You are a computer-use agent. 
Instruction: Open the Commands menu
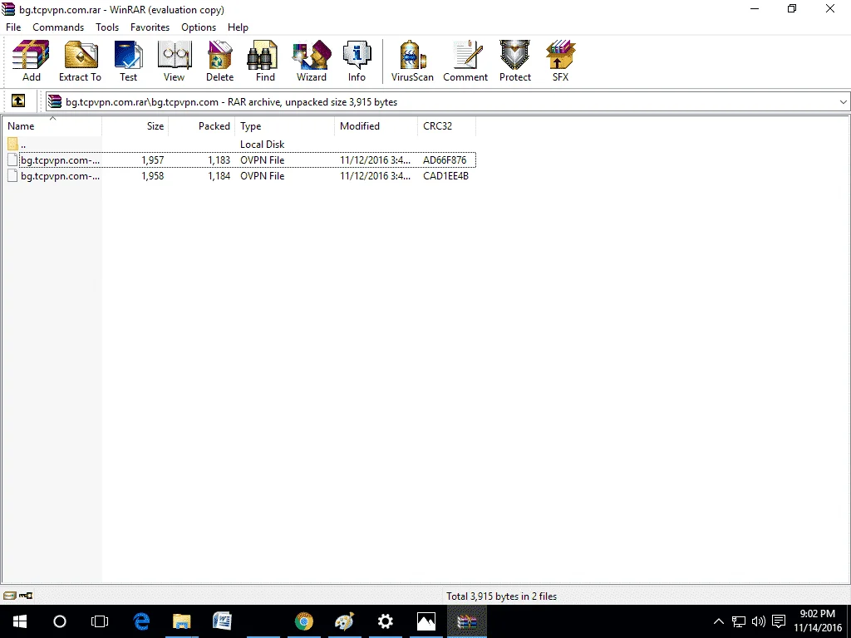coord(58,27)
